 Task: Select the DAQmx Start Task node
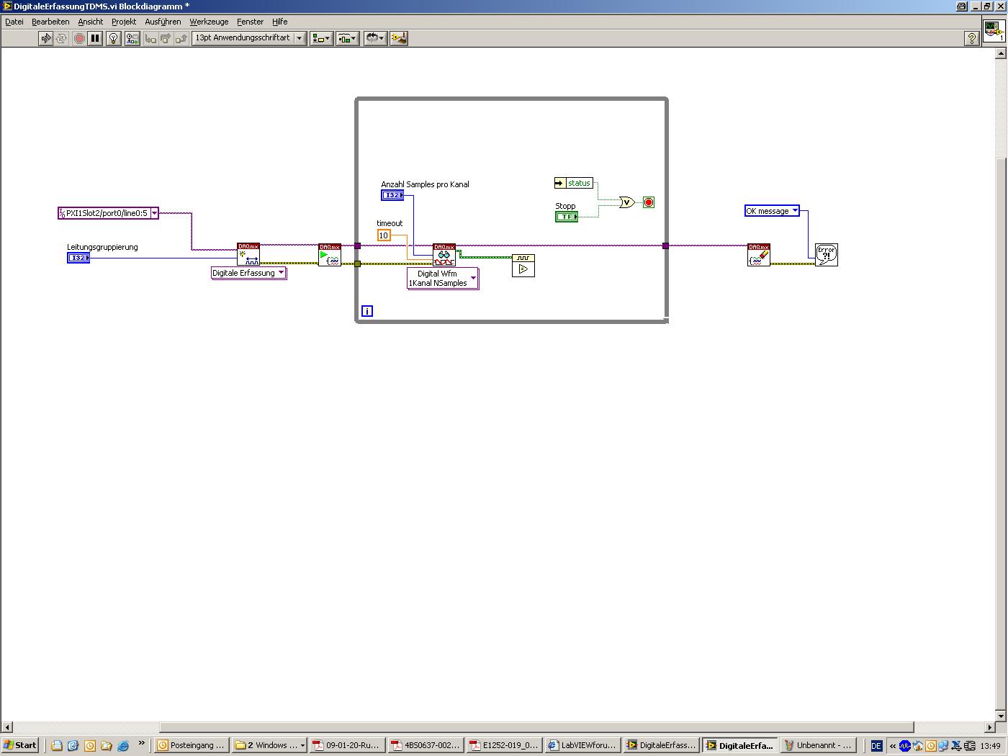click(330, 255)
